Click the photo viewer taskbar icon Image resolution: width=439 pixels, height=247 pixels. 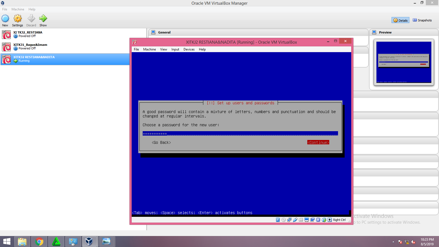point(106,242)
